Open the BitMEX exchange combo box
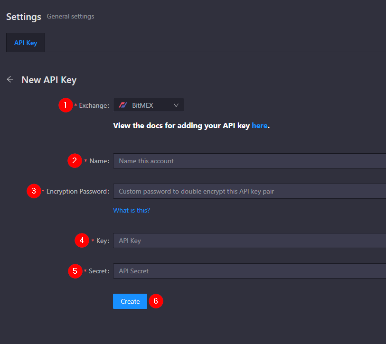This screenshot has height=344, width=386. point(149,105)
